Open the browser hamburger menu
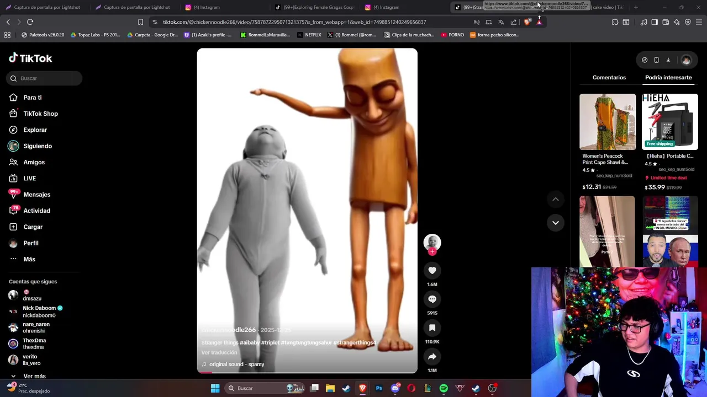Image resolution: width=707 pixels, height=397 pixels. click(699, 22)
